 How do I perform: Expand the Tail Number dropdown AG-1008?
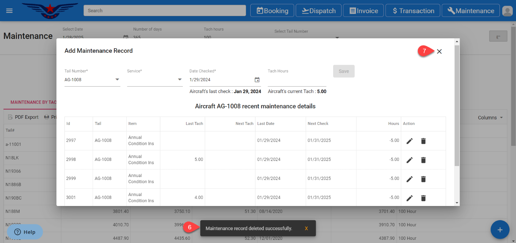(92, 80)
